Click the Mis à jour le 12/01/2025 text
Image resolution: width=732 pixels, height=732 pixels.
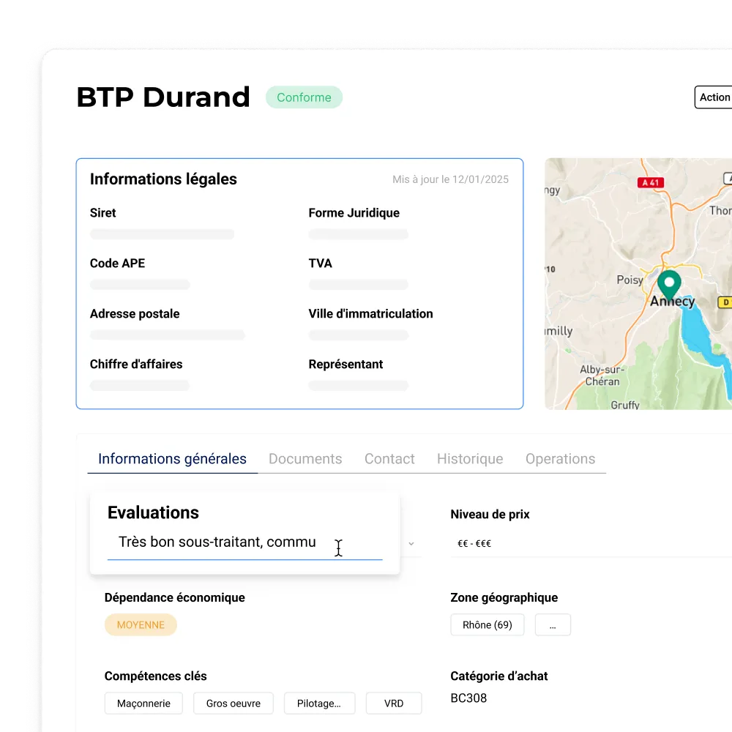[x=450, y=179]
